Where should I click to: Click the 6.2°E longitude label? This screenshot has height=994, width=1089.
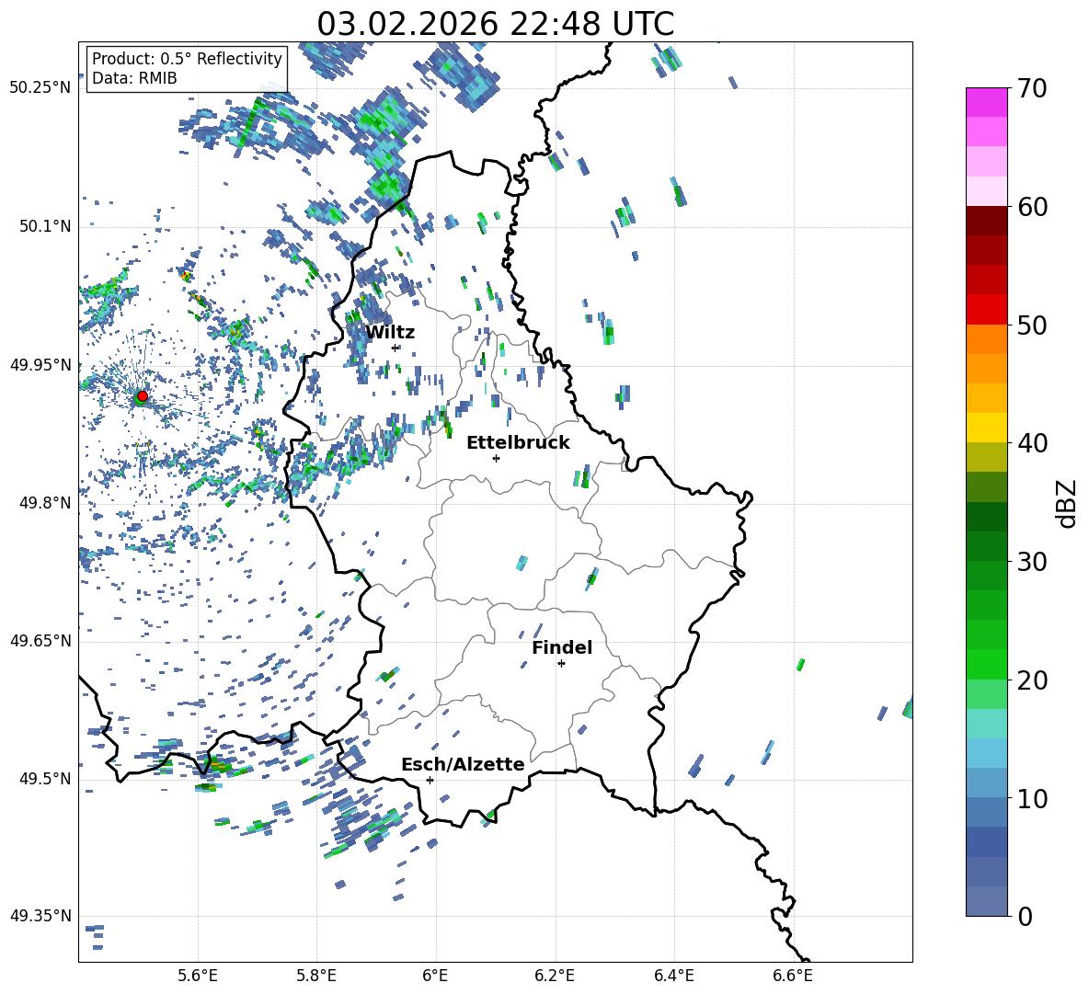(x=555, y=976)
